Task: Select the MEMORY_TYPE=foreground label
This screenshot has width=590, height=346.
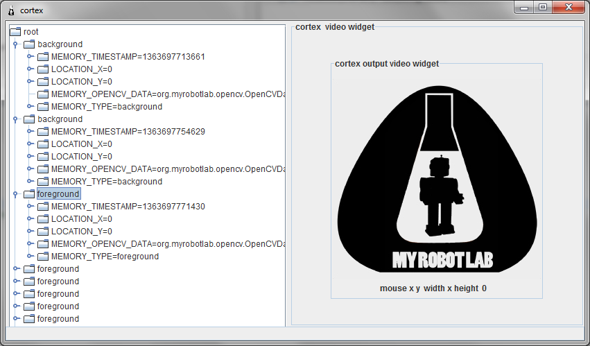Action: (105, 257)
